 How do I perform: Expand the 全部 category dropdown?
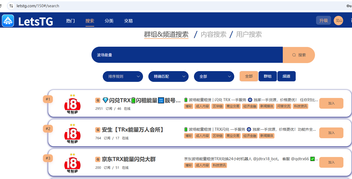(x=214, y=76)
